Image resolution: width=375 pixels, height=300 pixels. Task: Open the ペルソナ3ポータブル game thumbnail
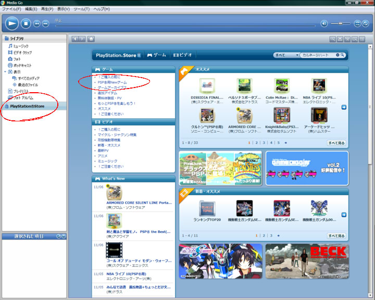pyautogui.click(x=244, y=85)
